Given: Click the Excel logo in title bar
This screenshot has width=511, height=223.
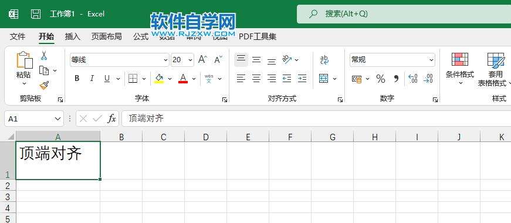Looking at the screenshot, I should click(x=13, y=14).
